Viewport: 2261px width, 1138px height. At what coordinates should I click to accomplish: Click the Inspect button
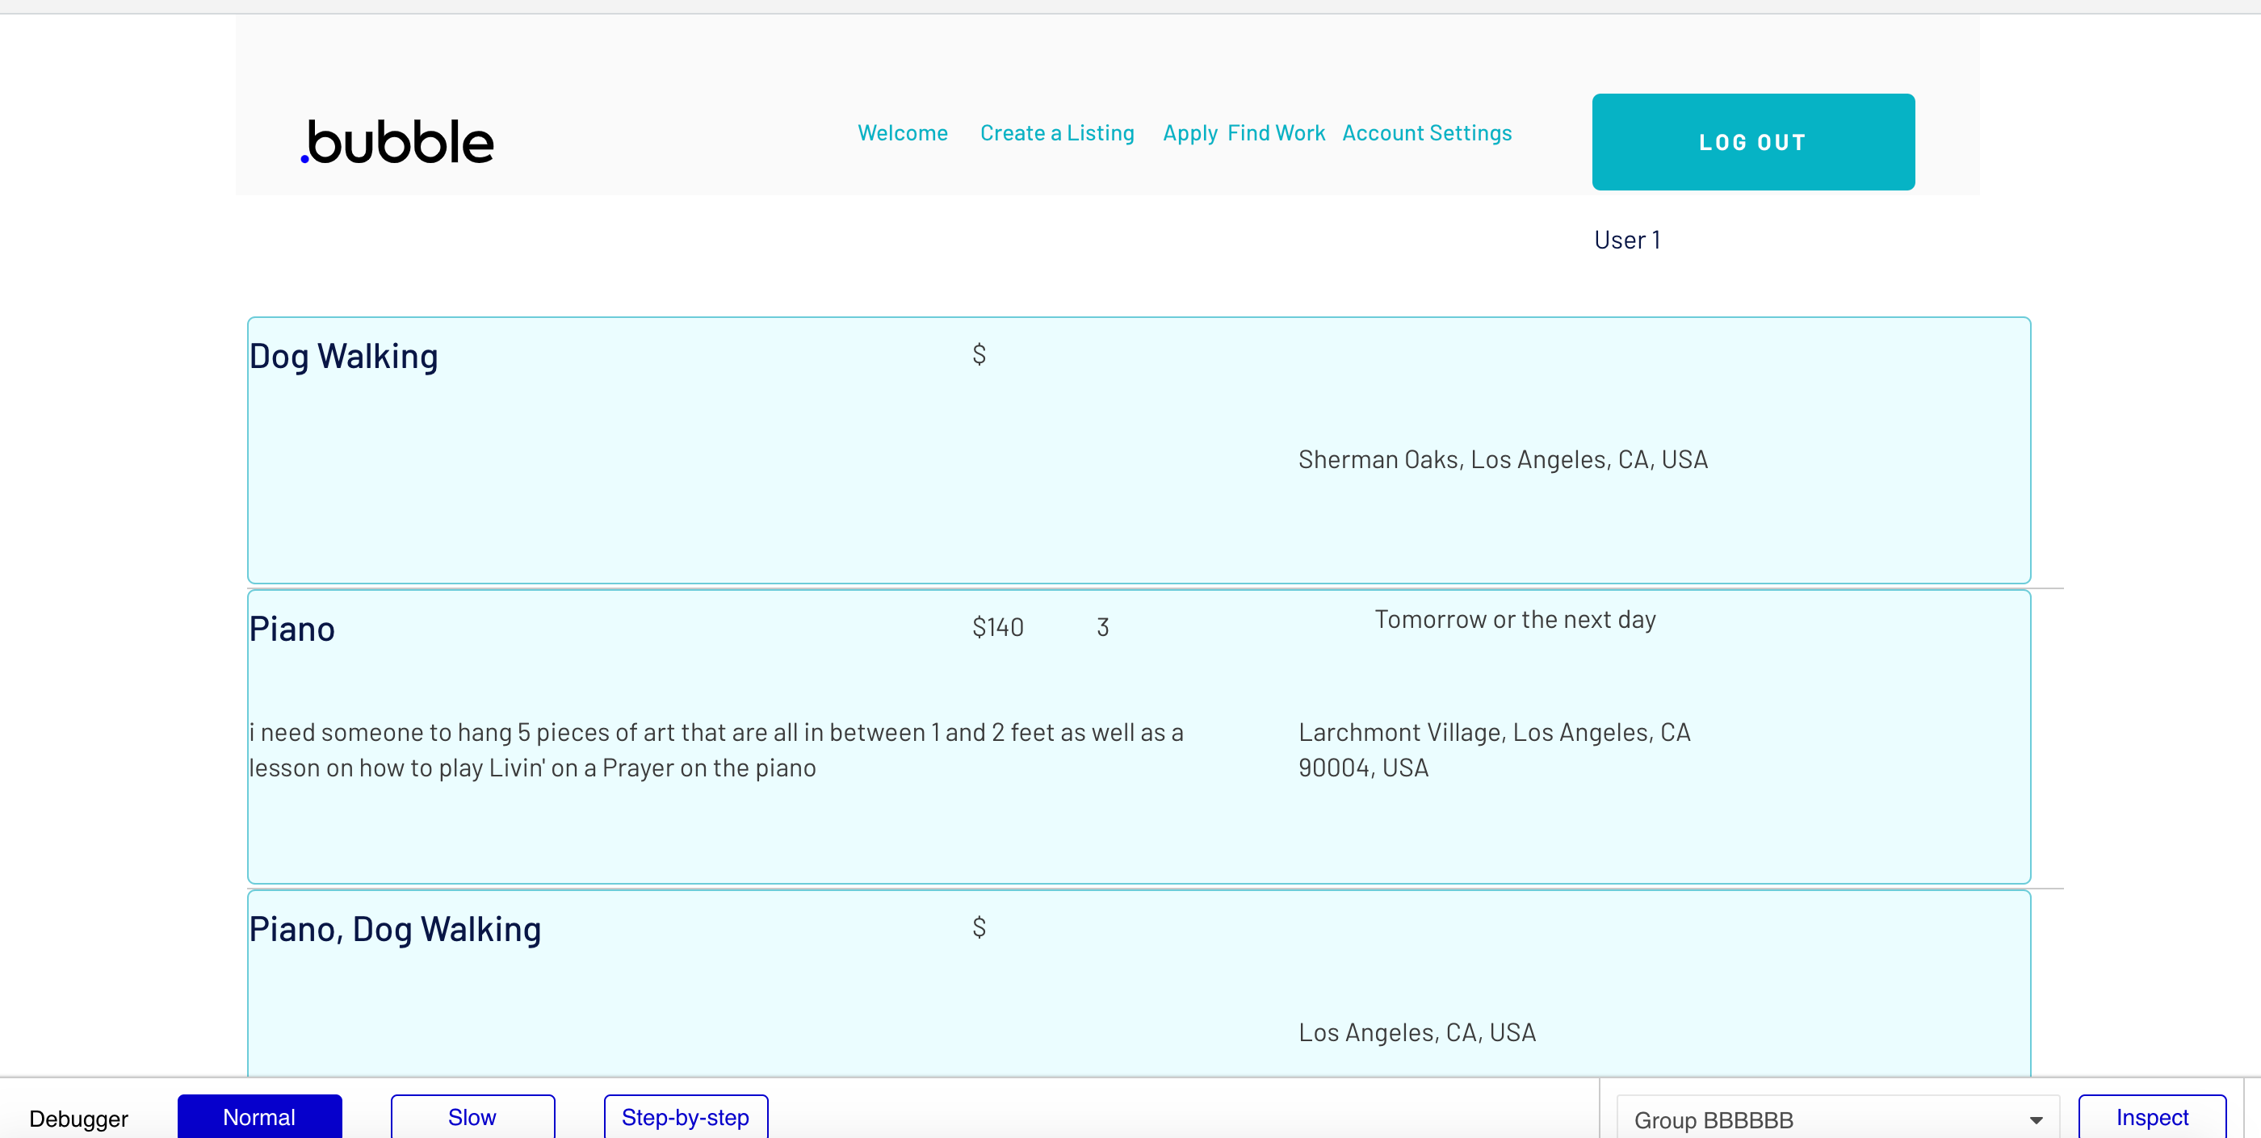click(x=2151, y=1117)
